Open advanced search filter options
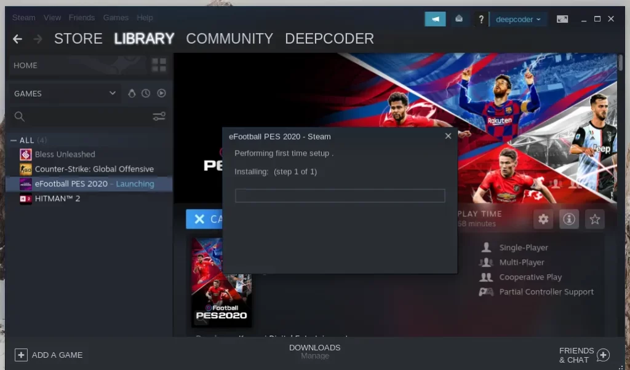The image size is (630, 370). pos(159,116)
